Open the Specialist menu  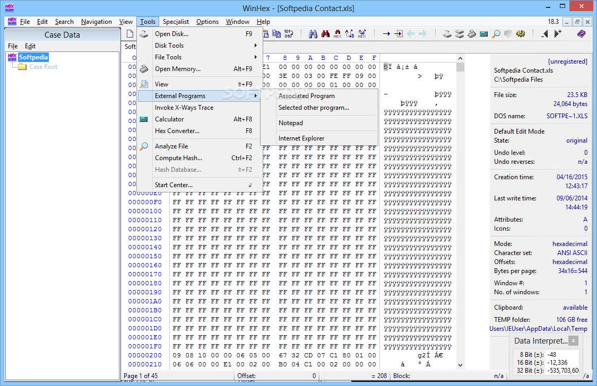(x=176, y=22)
